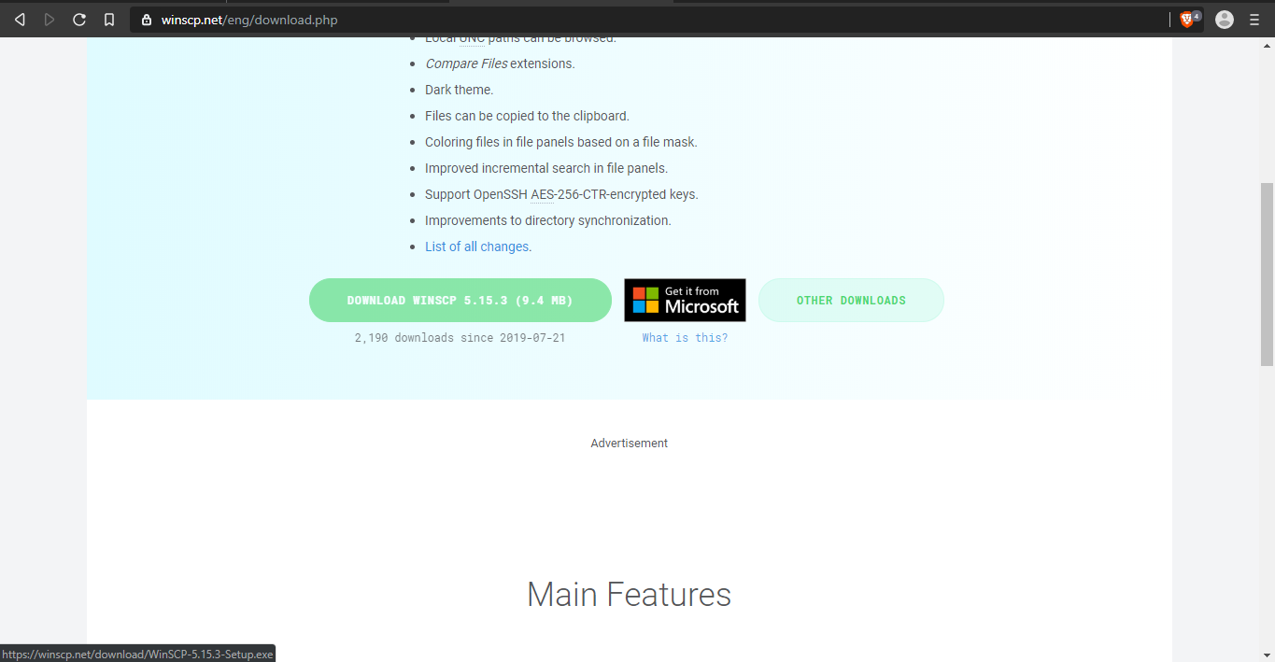Viewport: 1275px width, 662px height.
Task: Reload the WinSCP download page
Action: (79, 20)
